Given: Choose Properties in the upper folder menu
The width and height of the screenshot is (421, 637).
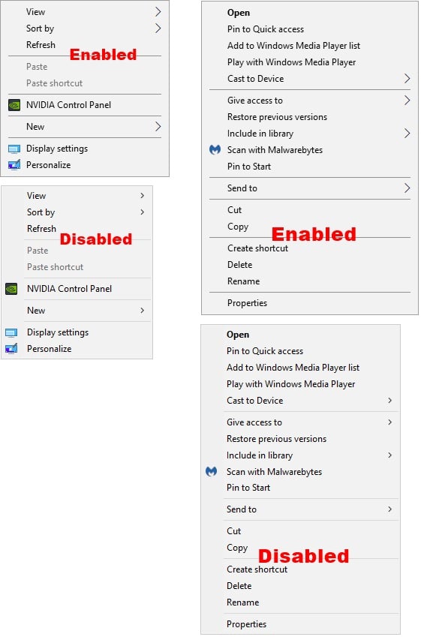Looking at the screenshot, I should tap(248, 303).
